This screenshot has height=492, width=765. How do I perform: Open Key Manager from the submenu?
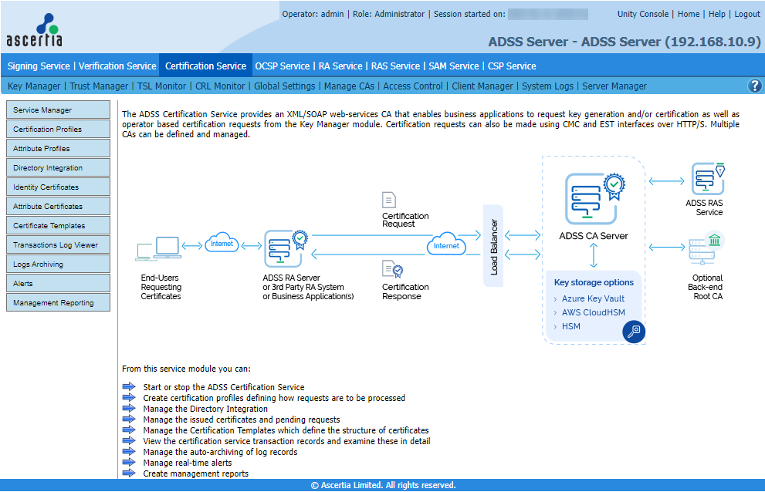(34, 86)
